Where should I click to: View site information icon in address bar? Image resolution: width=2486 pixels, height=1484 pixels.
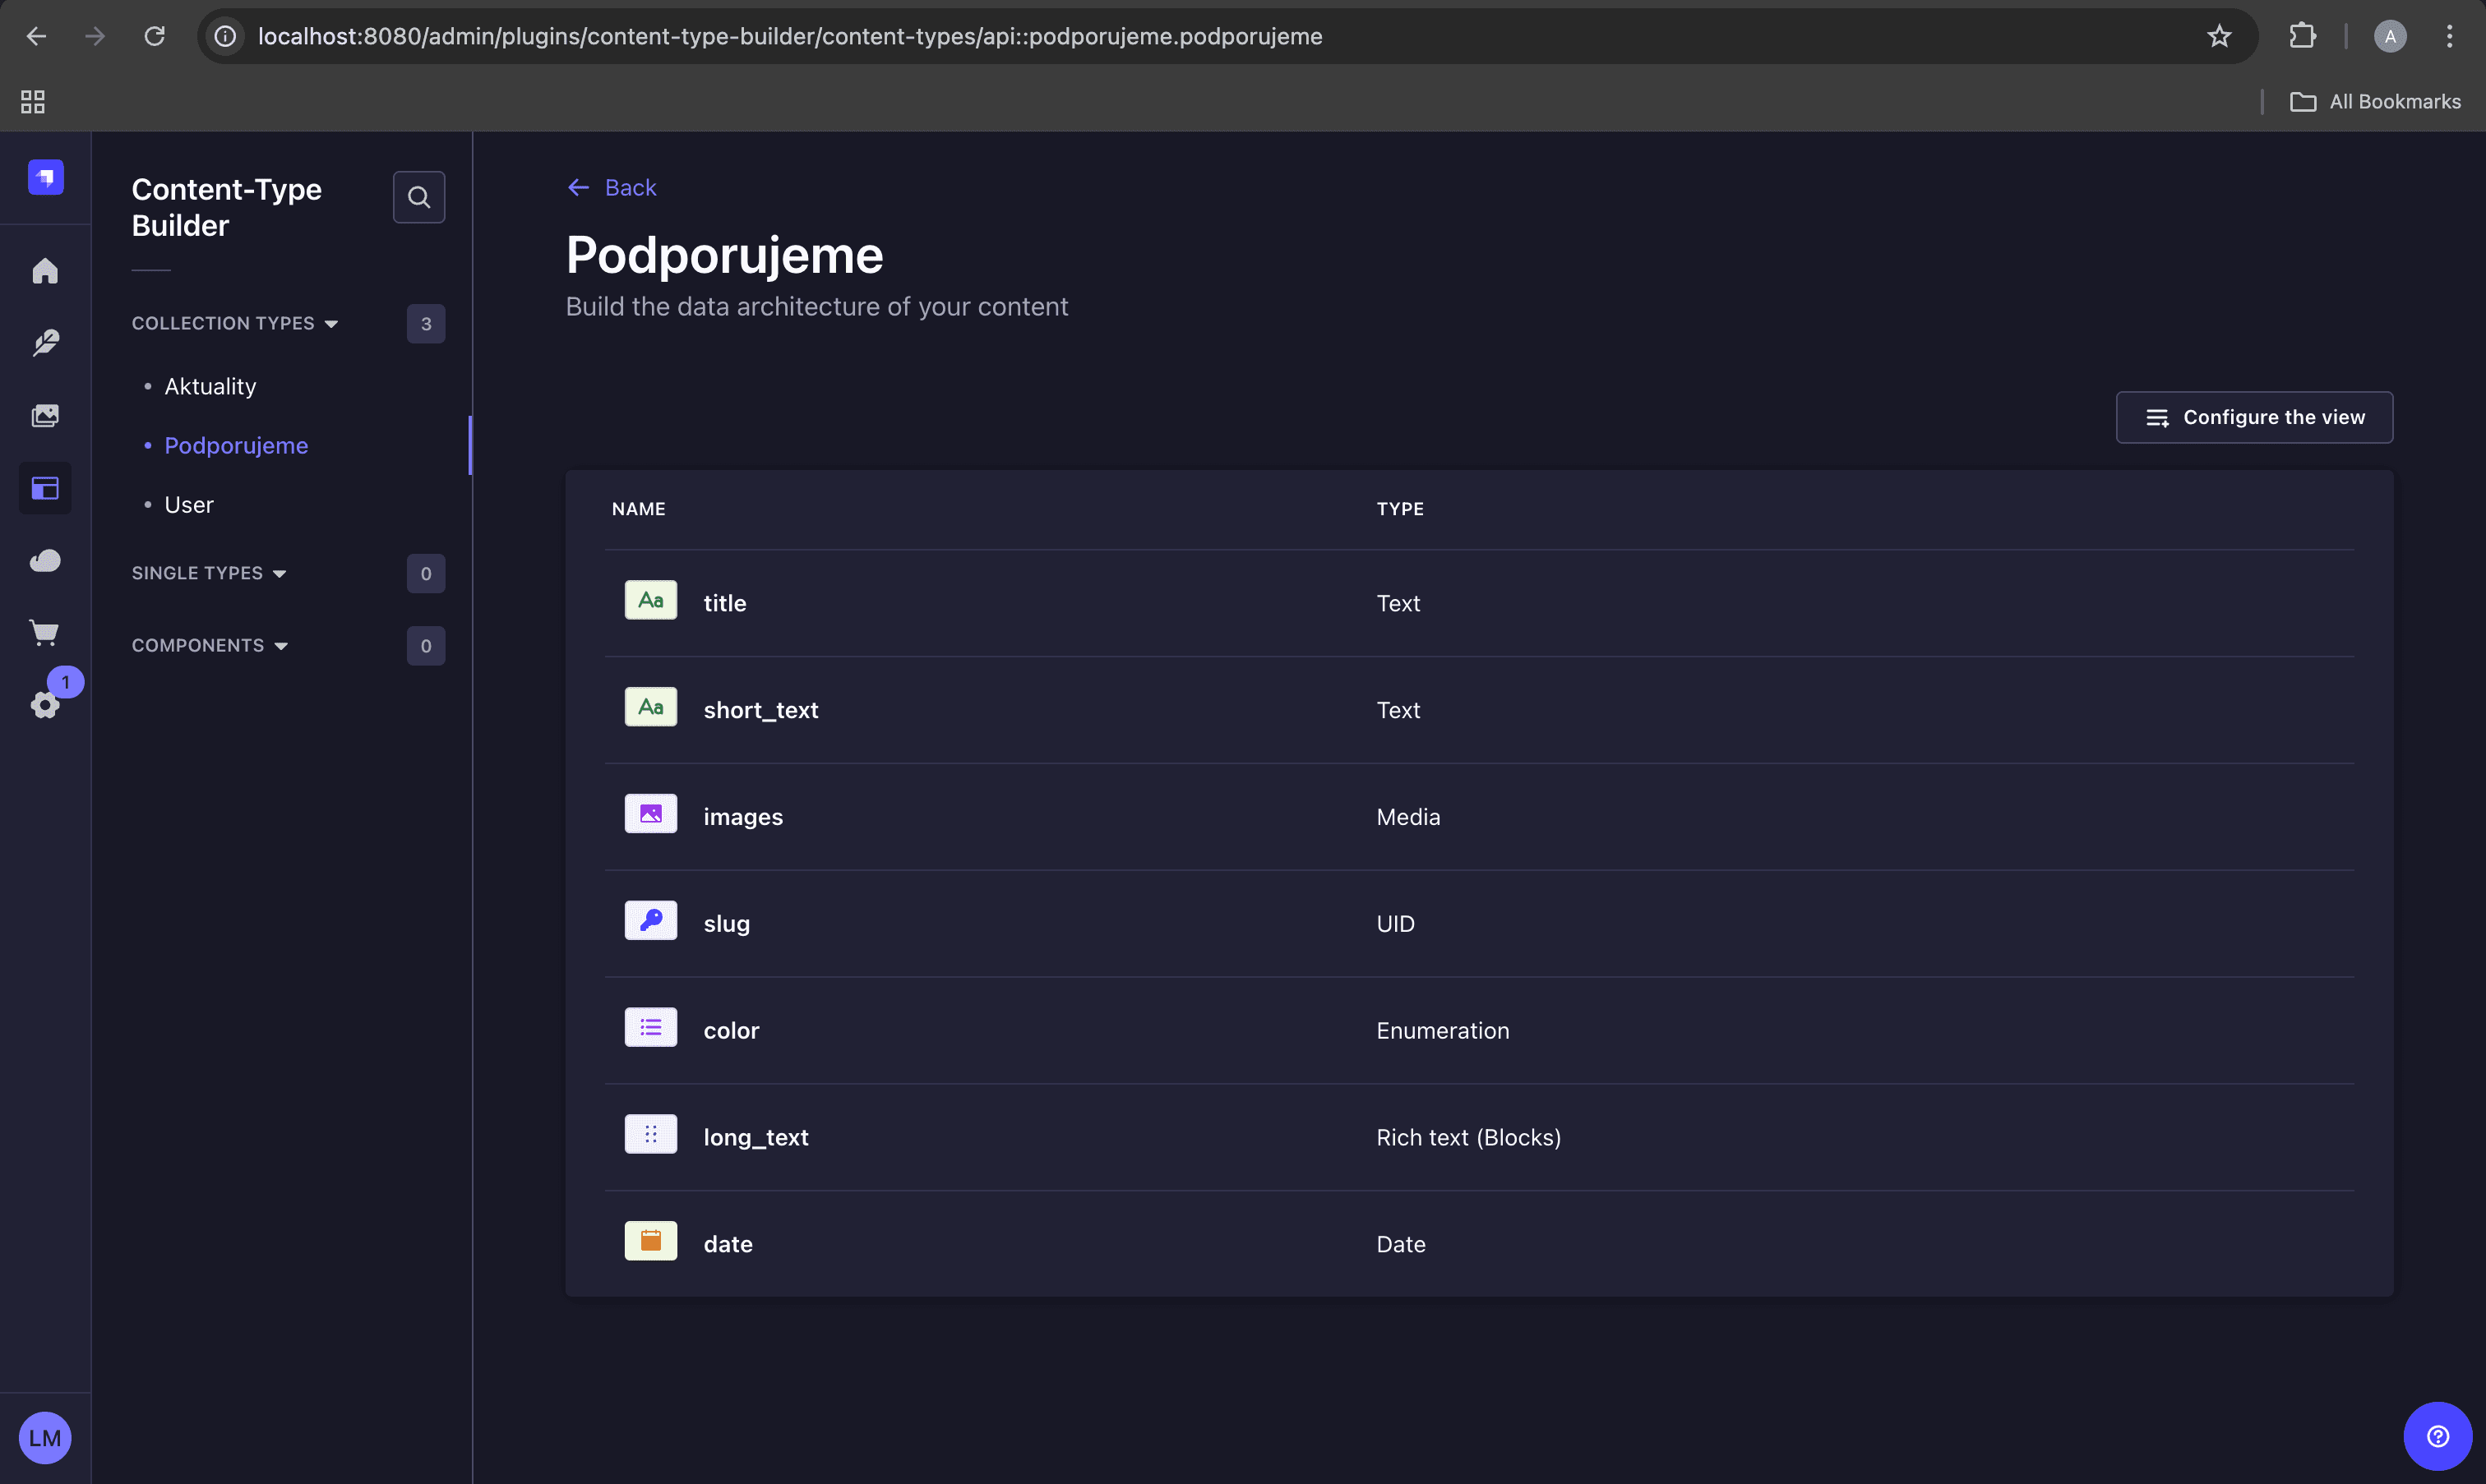(226, 36)
